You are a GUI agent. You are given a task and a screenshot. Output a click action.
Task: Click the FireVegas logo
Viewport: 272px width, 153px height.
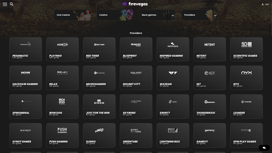click(135, 4)
